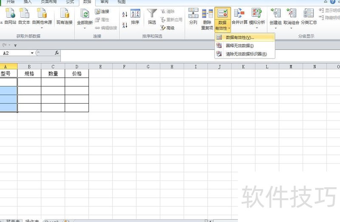Switch to 视图 ribbon tab
The height and width of the screenshot is (222, 340).
[122, 2]
